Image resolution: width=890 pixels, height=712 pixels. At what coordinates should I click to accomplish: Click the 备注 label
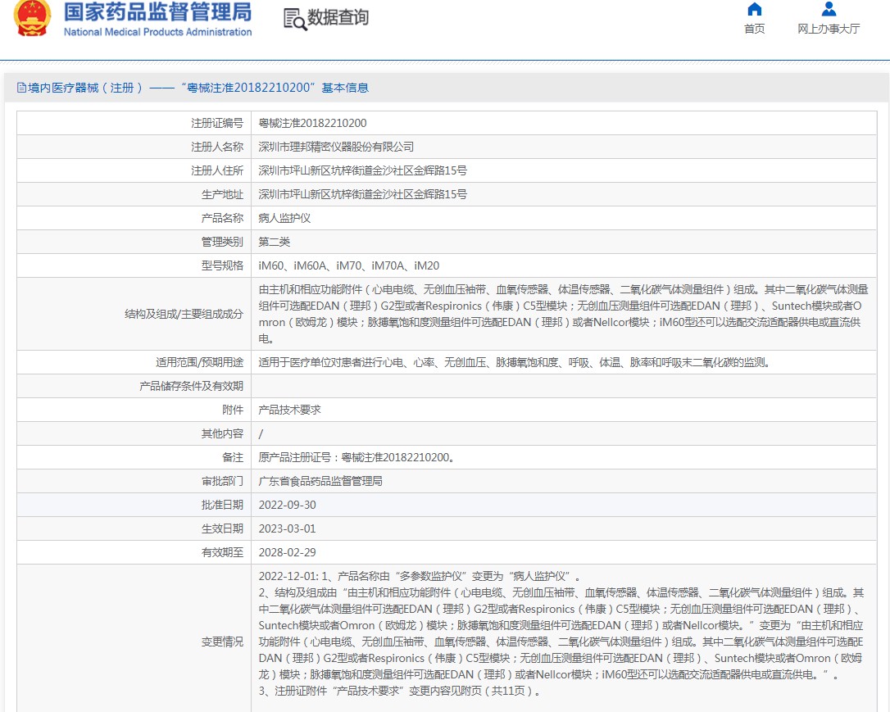coord(233,458)
